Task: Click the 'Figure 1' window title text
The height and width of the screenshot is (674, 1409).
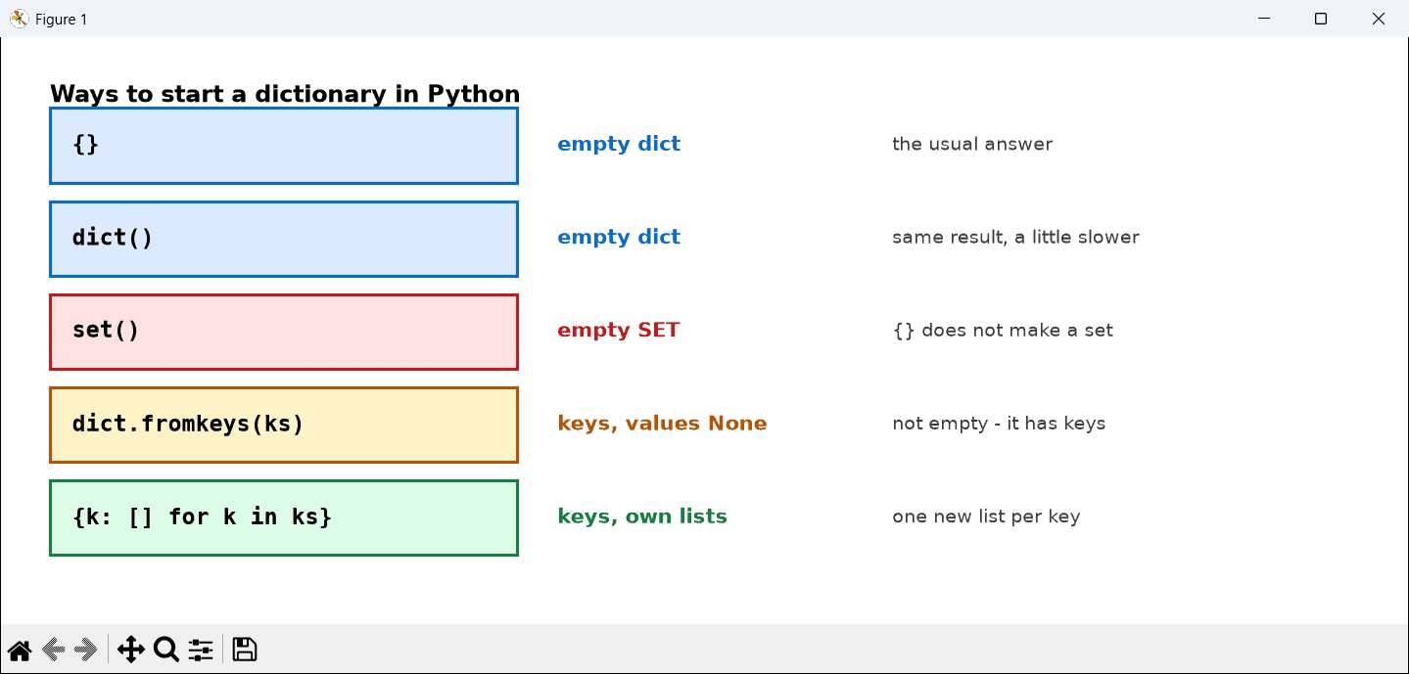Action: pos(61,20)
